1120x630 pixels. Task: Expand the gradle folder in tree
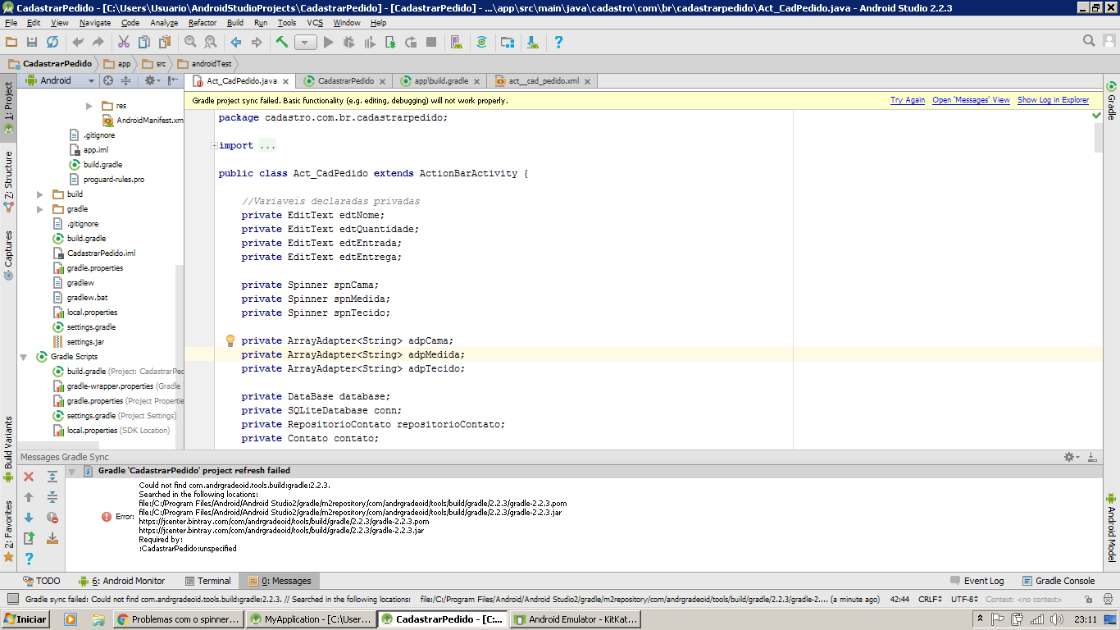(40, 209)
